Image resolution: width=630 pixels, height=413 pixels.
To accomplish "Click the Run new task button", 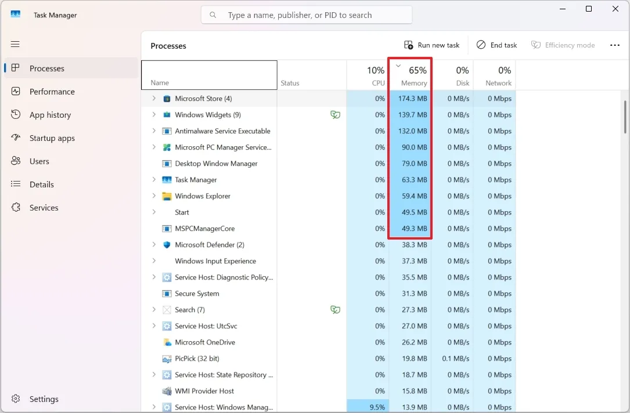I will [x=431, y=45].
